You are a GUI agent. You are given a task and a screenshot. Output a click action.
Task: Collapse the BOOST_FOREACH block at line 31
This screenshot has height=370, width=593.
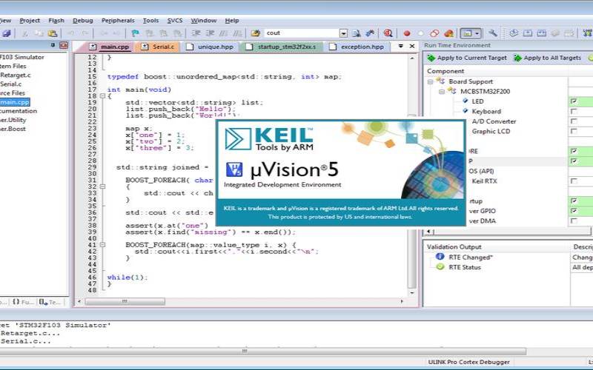pyautogui.click(x=102, y=186)
